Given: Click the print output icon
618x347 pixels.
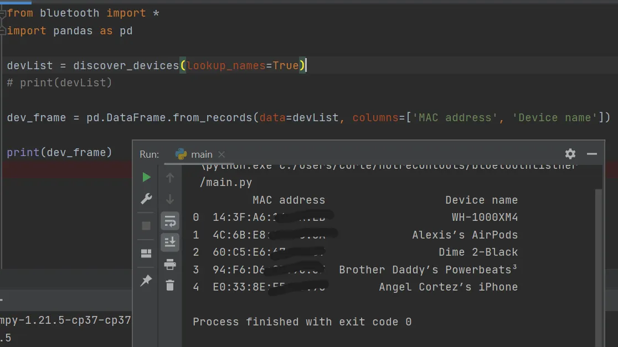Looking at the screenshot, I should 170,264.
